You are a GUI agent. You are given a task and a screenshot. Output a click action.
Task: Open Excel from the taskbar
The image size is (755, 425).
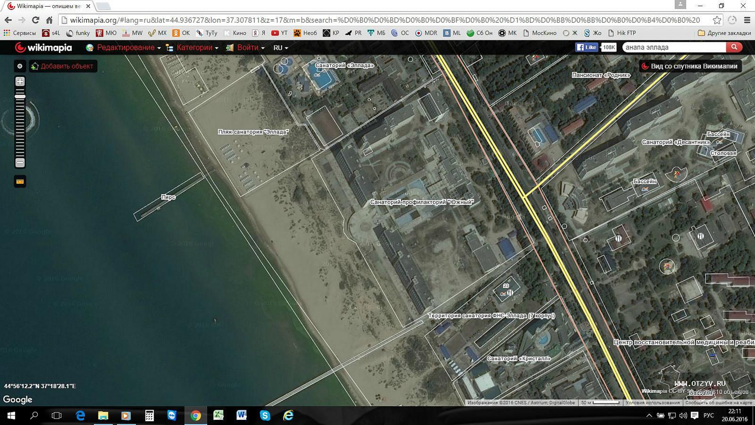click(218, 416)
